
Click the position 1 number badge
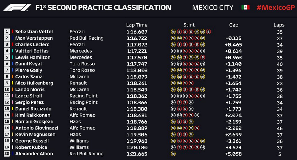tap(7, 31)
